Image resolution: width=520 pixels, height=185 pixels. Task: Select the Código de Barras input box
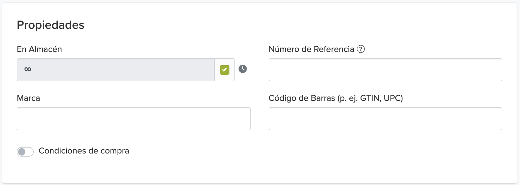coord(385,119)
